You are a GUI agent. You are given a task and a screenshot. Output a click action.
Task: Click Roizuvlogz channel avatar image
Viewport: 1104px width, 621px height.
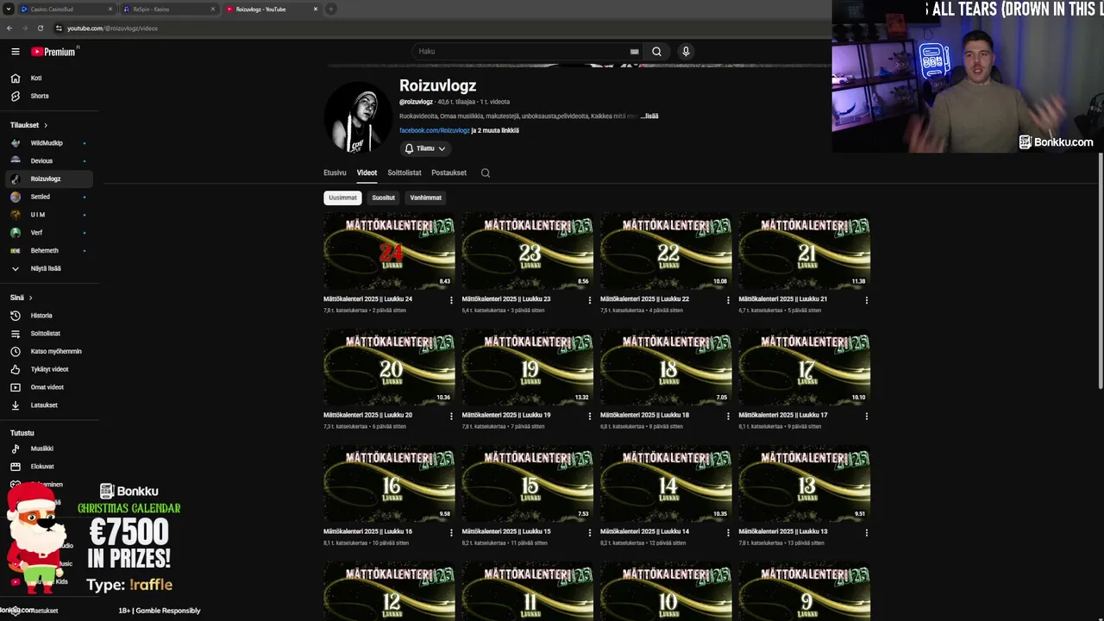(x=358, y=117)
